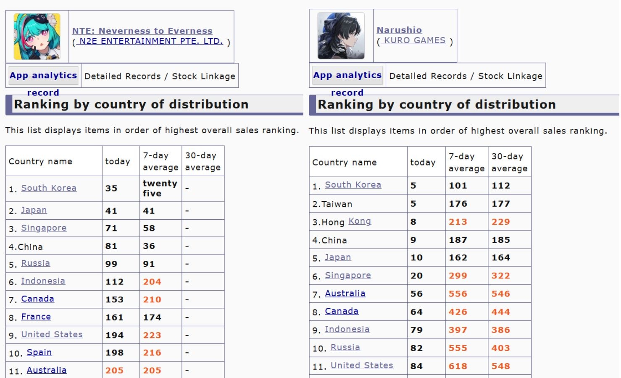Open United States link in NTE table

[x=52, y=334]
